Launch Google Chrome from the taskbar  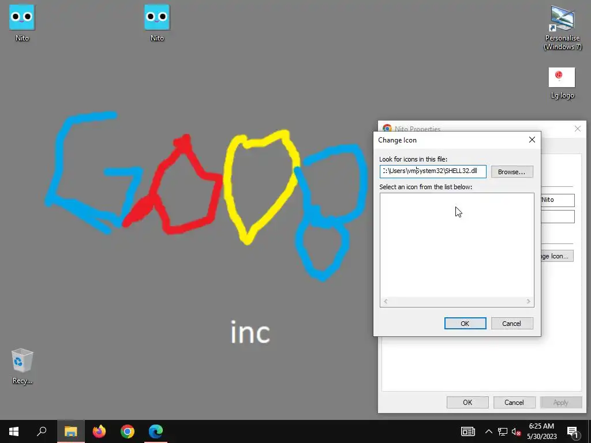pyautogui.click(x=128, y=431)
